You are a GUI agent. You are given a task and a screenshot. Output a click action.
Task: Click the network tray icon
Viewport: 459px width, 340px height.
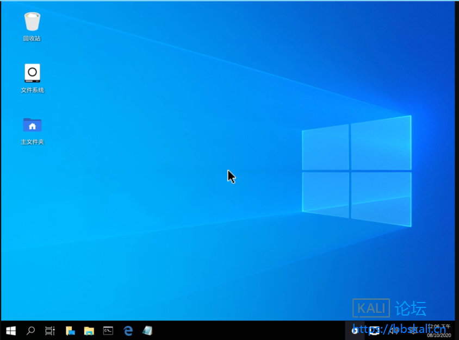tap(374, 330)
